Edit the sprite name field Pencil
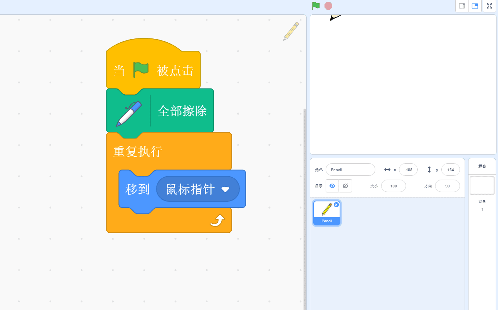 pyautogui.click(x=351, y=170)
